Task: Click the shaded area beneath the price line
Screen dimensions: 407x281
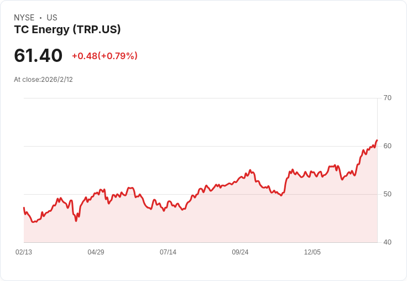Action: pyautogui.click(x=221, y=221)
